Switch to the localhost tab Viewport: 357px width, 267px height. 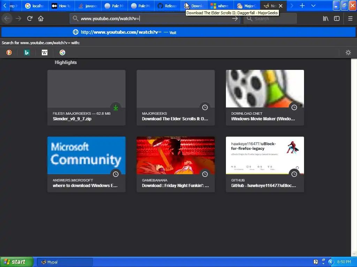click(35, 6)
